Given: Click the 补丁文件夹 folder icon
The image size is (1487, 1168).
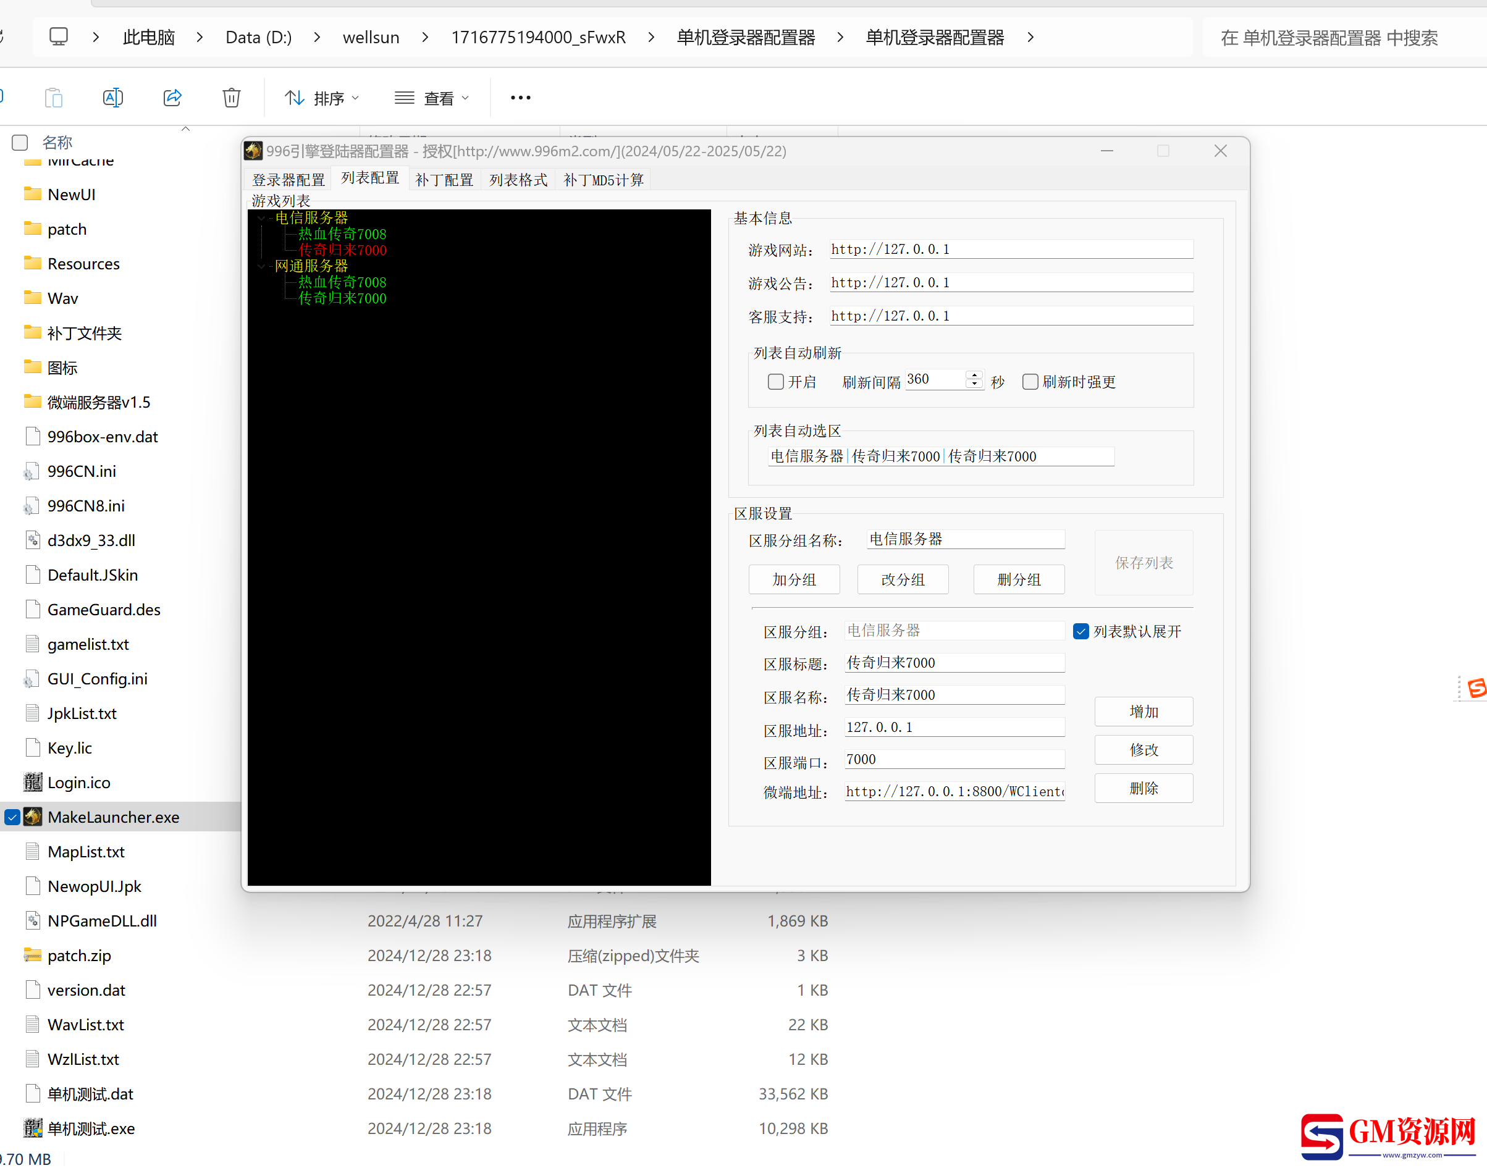Looking at the screenshot, I should pos(32,332).
